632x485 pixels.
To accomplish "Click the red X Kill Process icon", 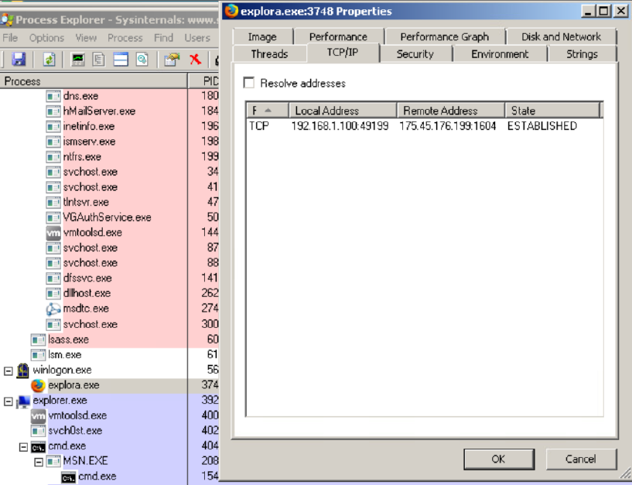I will 196,60.
